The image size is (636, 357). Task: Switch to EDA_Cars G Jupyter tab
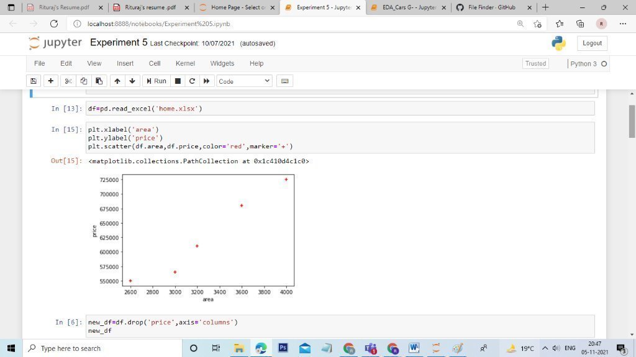point(409,7)
